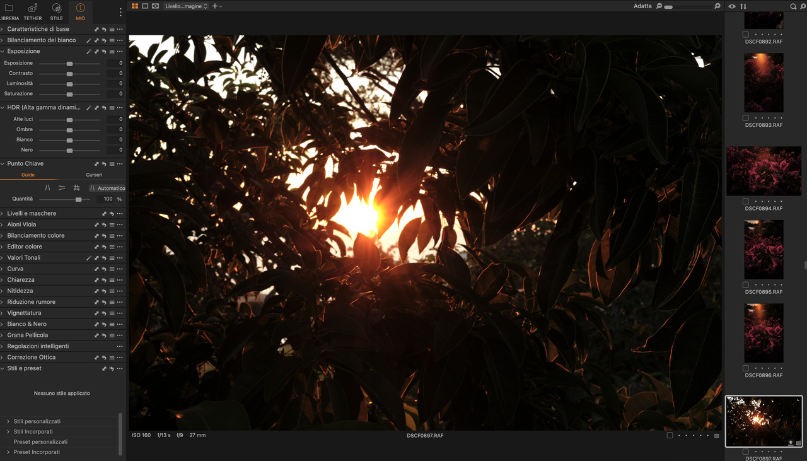Click auto-adjust wand for Valori Tonali
The width and height of the screenshot is (807, 461).
(x=89, y=258)
